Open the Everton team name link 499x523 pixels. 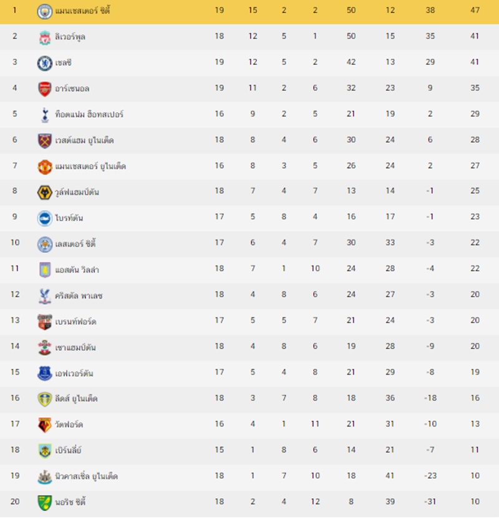74,373
